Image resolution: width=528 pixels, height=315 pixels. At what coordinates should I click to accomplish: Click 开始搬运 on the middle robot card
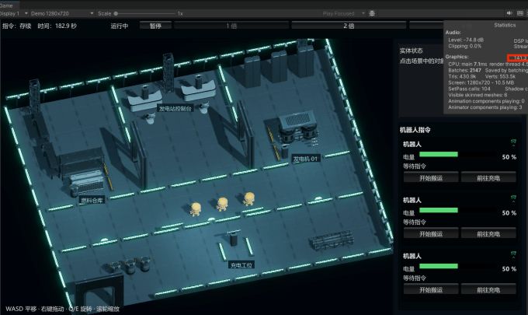coord(431,233)
